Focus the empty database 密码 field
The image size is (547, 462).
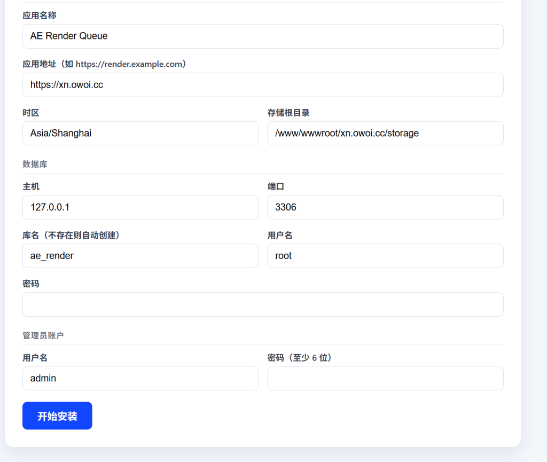click(x=262, y=304)
